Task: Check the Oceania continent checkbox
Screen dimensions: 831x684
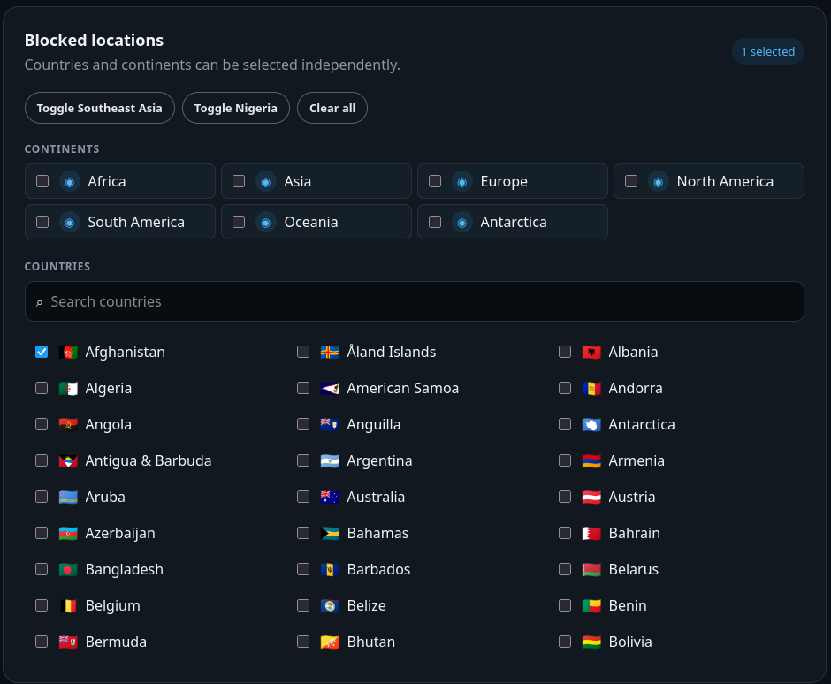Action: [x=239, y=222]
